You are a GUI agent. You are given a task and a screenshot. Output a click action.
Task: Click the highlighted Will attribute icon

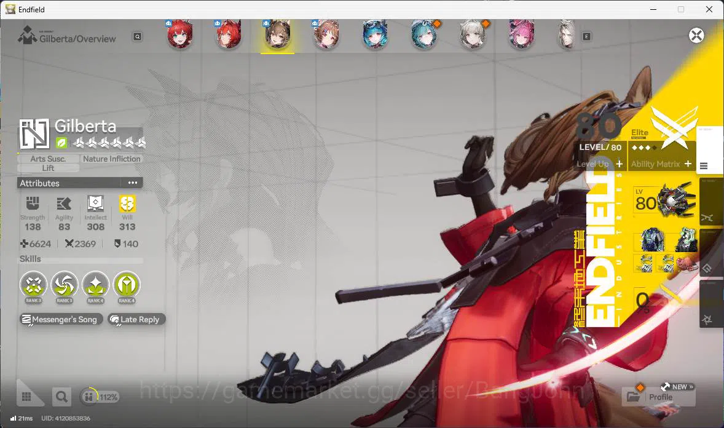[x=127, y=203]
